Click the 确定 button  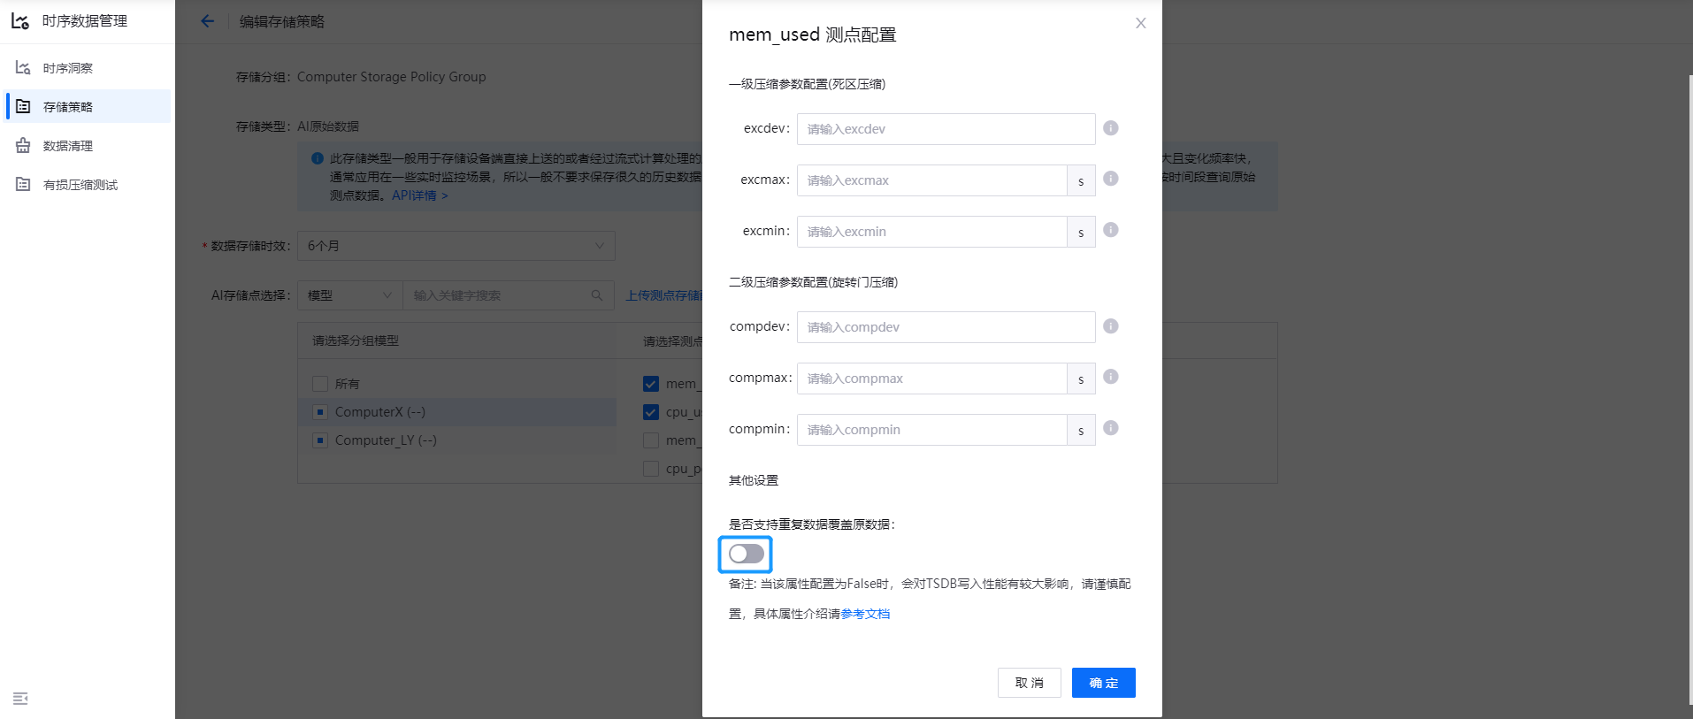pyautogui.click(x=1104, y=683)
